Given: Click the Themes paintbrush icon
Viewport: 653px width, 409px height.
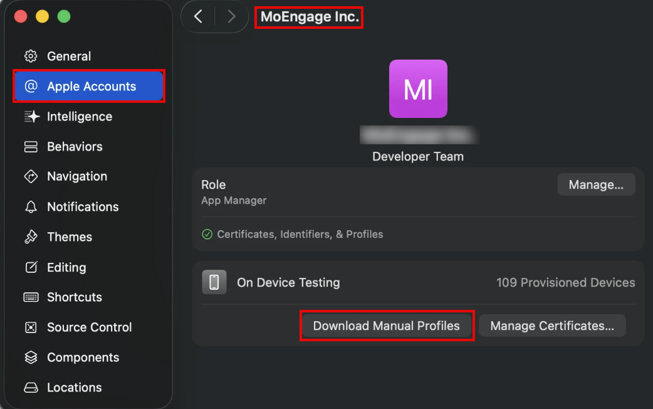Looking at the screenshot, I should coord(31,237).
